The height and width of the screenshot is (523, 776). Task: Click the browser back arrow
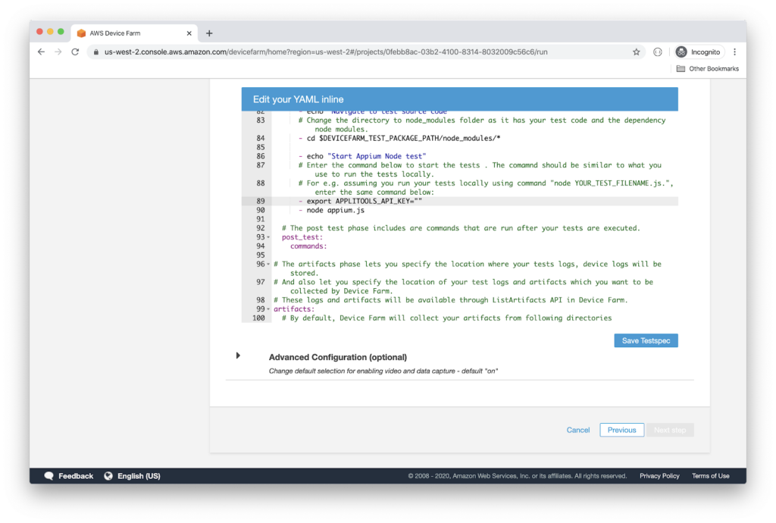(x=41, y=52)
